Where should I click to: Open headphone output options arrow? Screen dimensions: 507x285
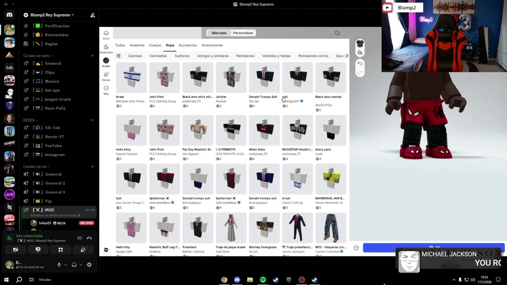(81, 265)
